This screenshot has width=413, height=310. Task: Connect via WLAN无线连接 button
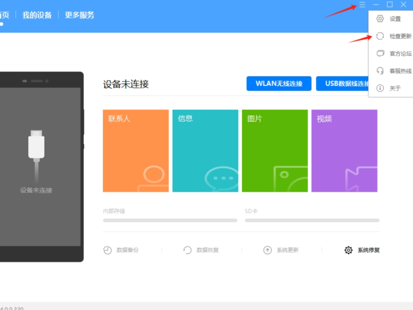pyautogui.click(x=279, y=84)
